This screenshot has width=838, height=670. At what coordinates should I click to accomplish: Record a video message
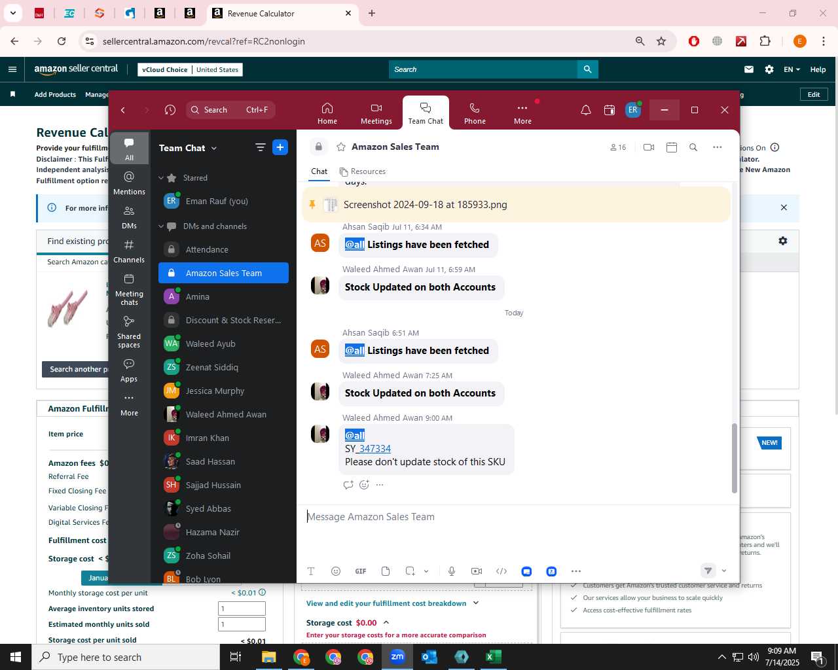pyautogui.click(x=477, y=571)
